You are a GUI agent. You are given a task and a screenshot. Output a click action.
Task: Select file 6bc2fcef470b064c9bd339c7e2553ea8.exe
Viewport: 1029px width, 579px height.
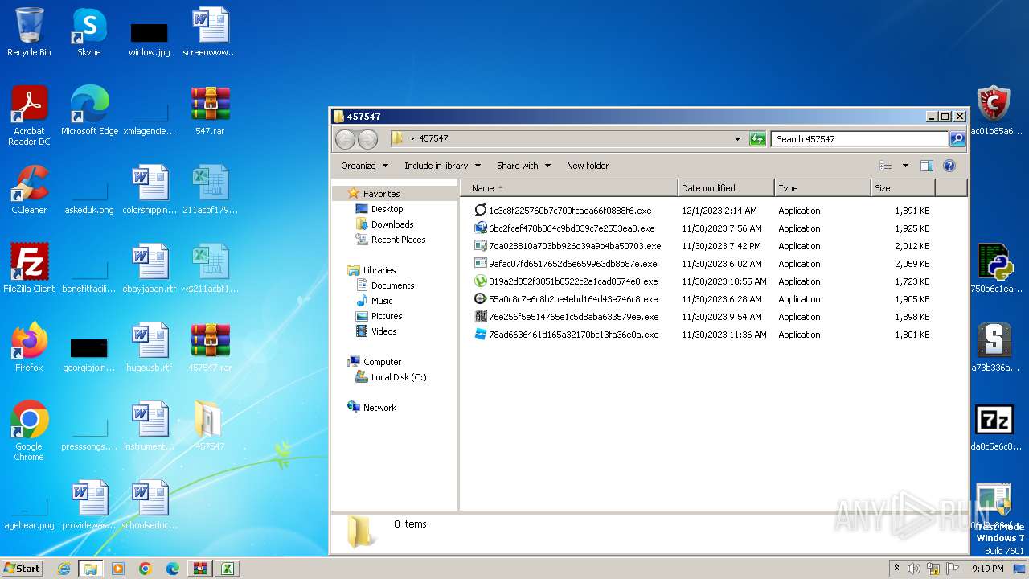point(572,228)
